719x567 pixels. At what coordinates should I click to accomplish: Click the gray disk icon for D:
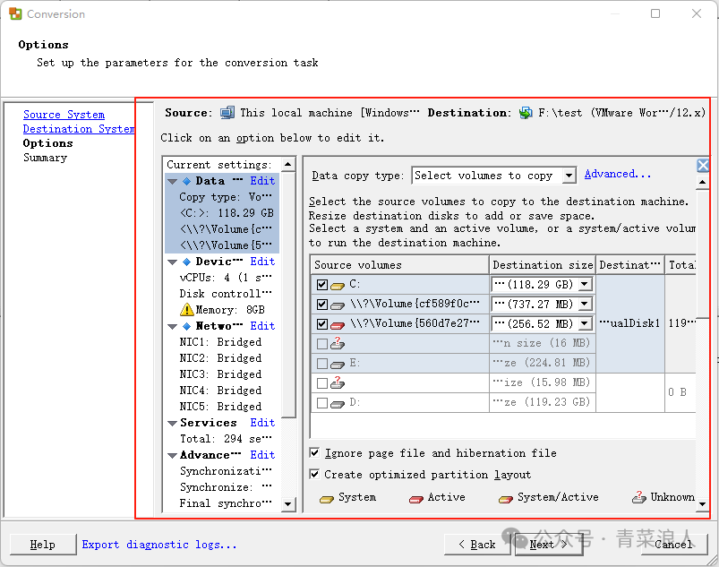tap(338, 404)
